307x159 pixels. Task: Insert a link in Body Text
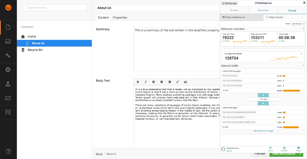coord(177,82)
